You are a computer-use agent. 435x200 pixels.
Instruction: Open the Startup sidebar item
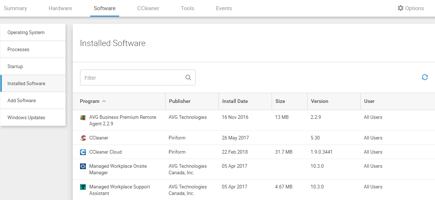[15, 66]
